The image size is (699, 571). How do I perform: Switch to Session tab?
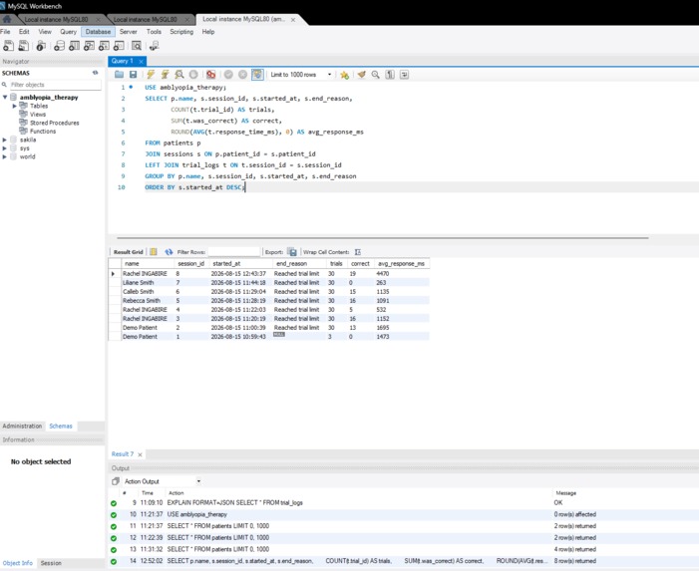(51, 563)
